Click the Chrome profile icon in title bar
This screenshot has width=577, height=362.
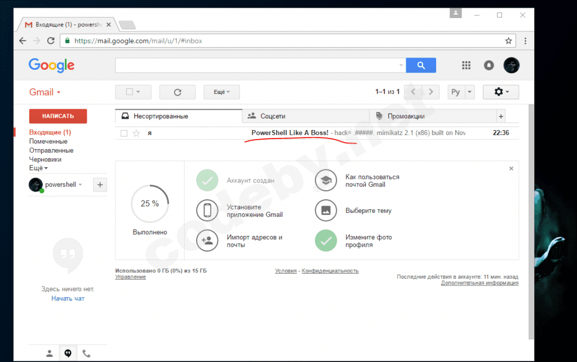(455, 14)
